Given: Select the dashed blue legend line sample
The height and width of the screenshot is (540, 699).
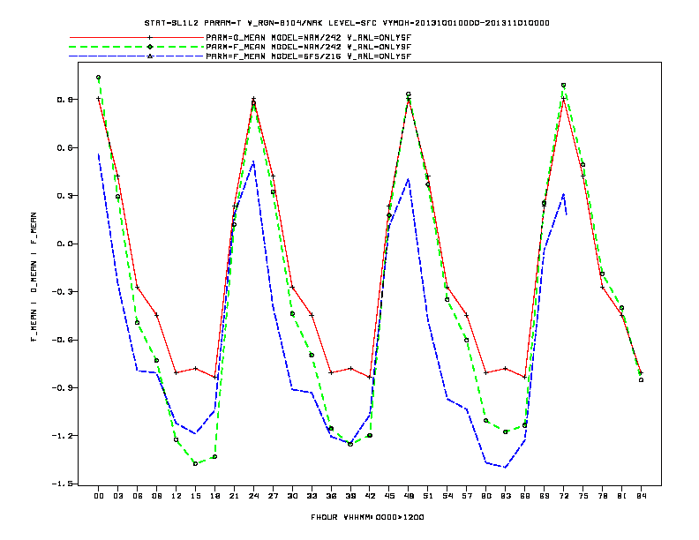Looking at the screenshot, I should tap(137, 56).
